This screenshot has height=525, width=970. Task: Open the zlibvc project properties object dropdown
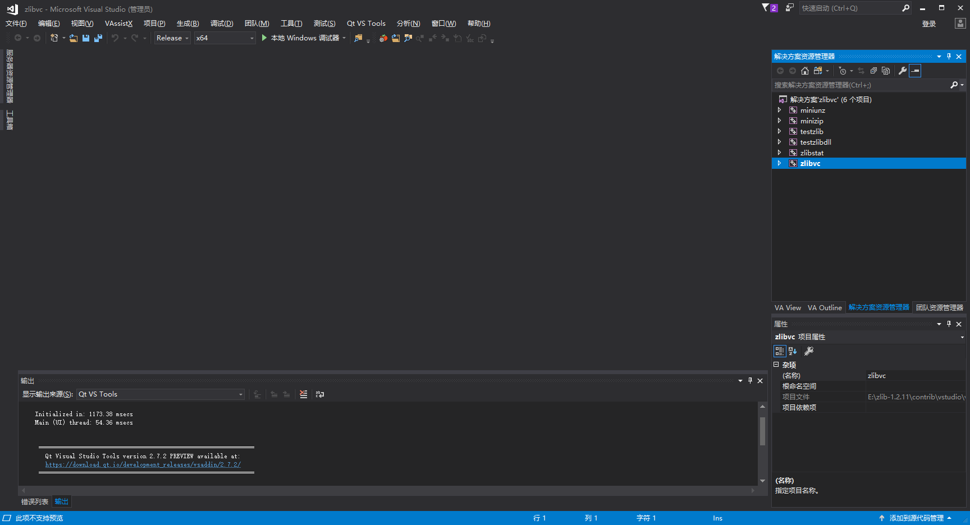coord(962,337)
